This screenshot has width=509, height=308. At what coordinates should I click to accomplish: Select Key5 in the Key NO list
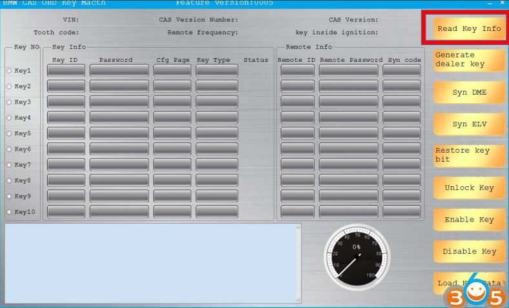click(9, 133)
